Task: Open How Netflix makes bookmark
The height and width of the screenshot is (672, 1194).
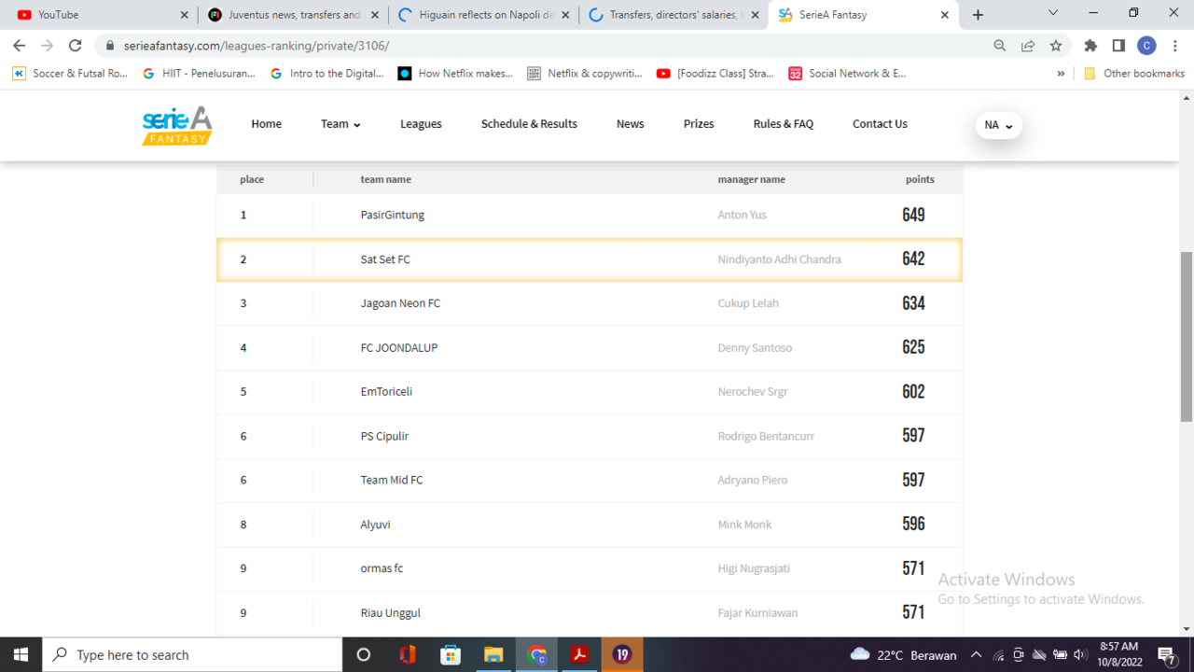Action: (x=455, y=74)
